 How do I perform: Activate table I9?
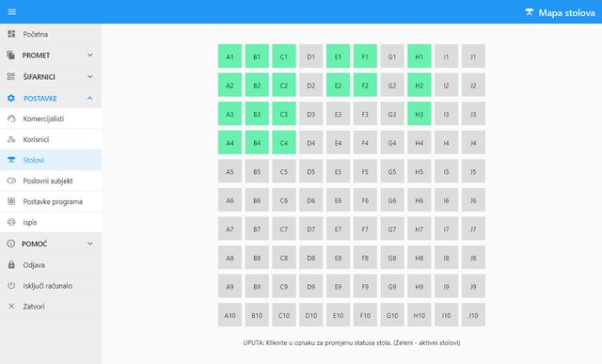(446, 286)
